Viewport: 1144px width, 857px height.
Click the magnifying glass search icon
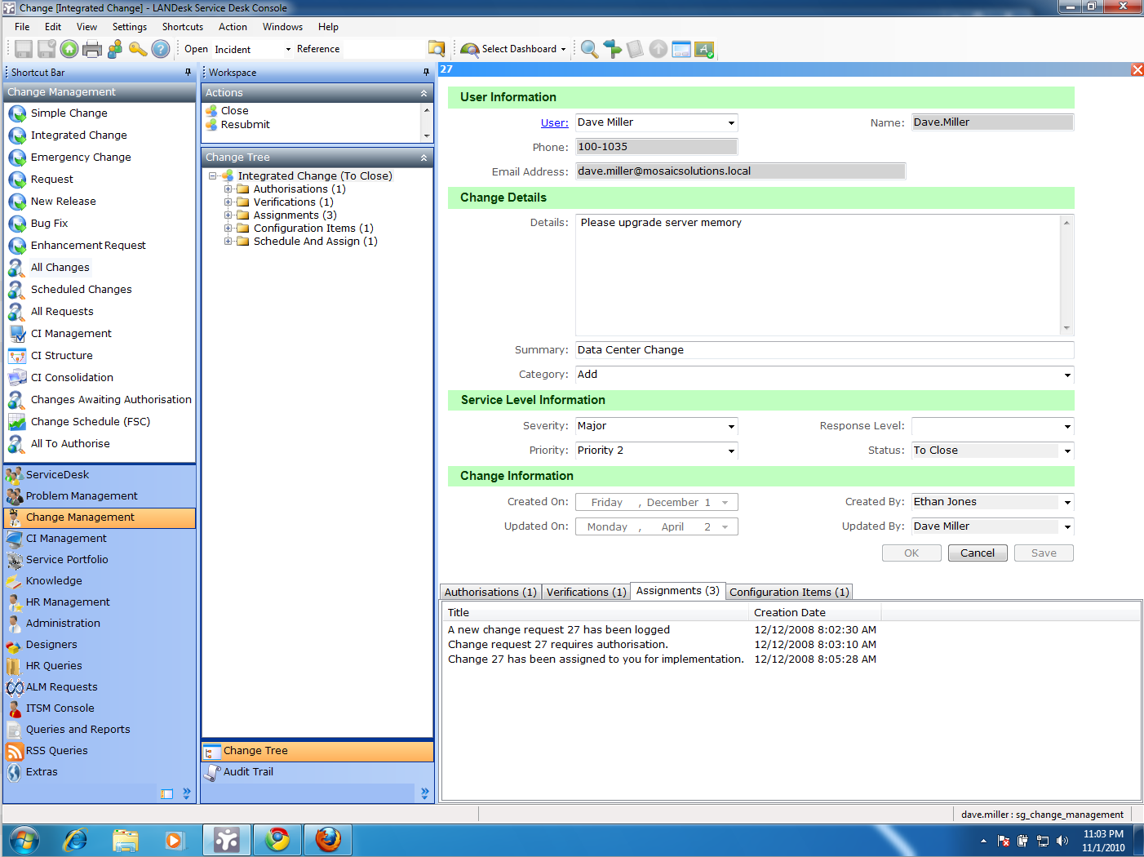[589, 49]
